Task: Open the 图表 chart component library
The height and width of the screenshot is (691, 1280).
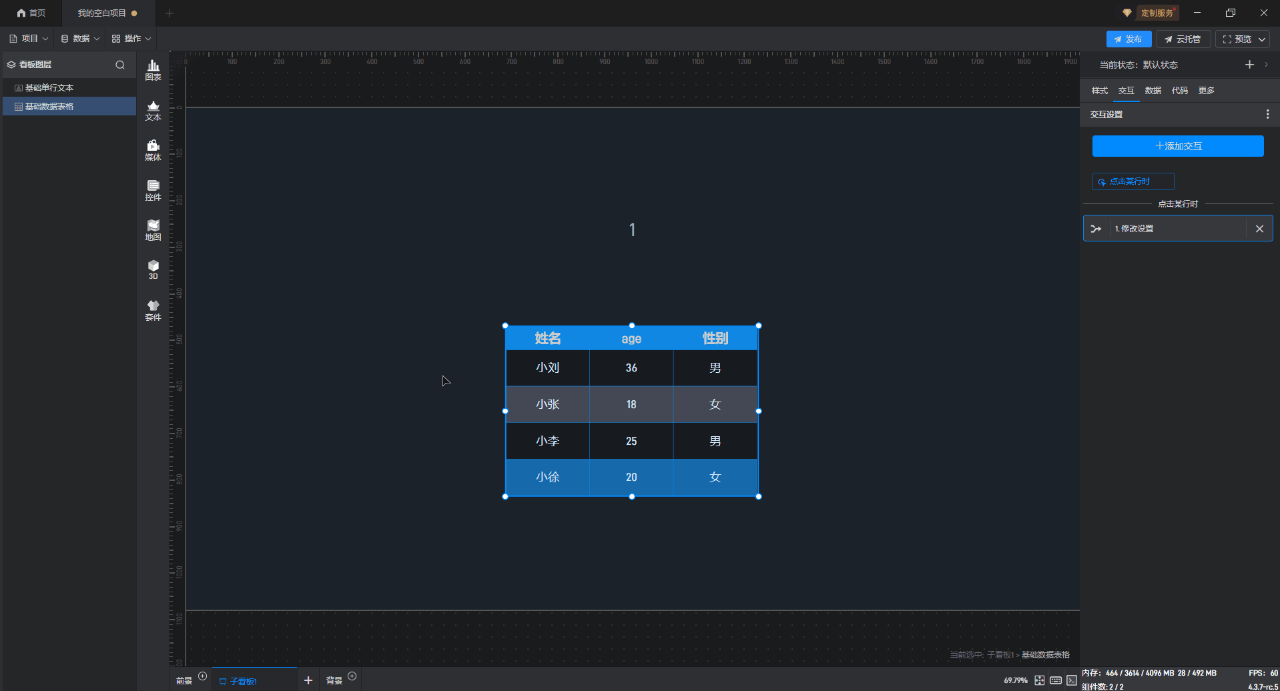Action: (153, 70)
